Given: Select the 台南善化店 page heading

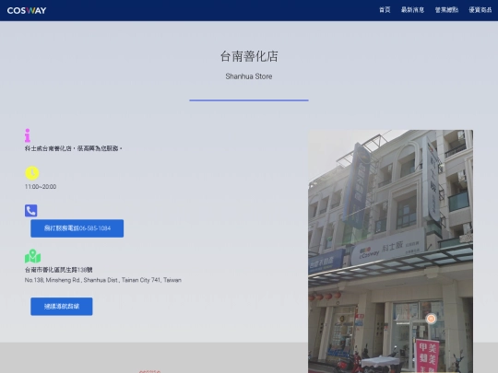Looking at the screenshot, I should pos(249,56).
